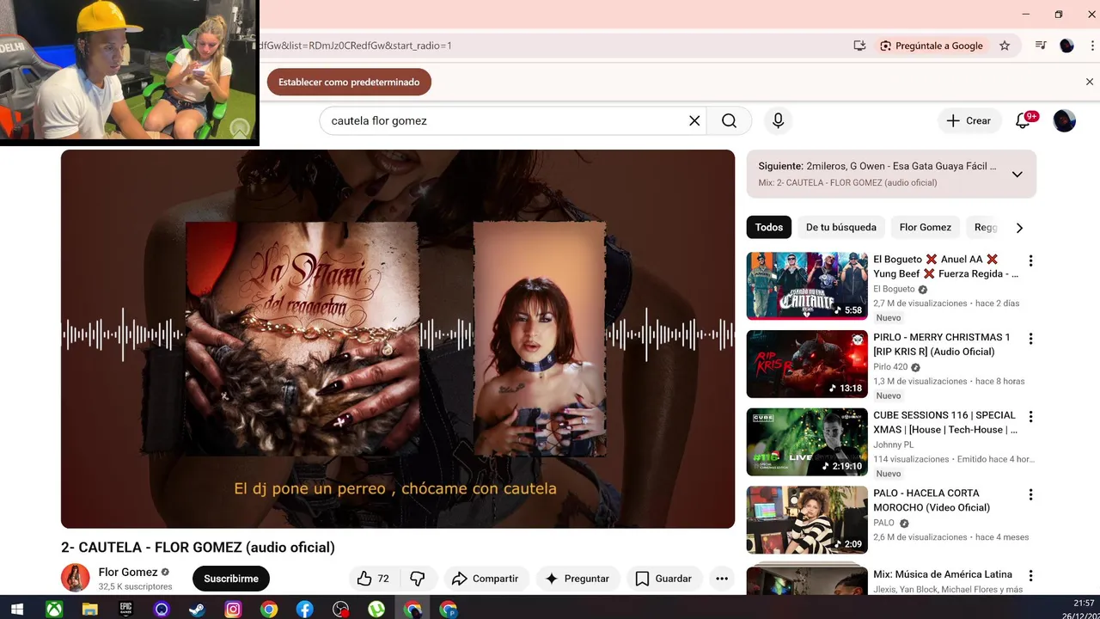Open options for El Bogueto video
The width and height of the screenshot is (1100, 619).
[1030, 260]
